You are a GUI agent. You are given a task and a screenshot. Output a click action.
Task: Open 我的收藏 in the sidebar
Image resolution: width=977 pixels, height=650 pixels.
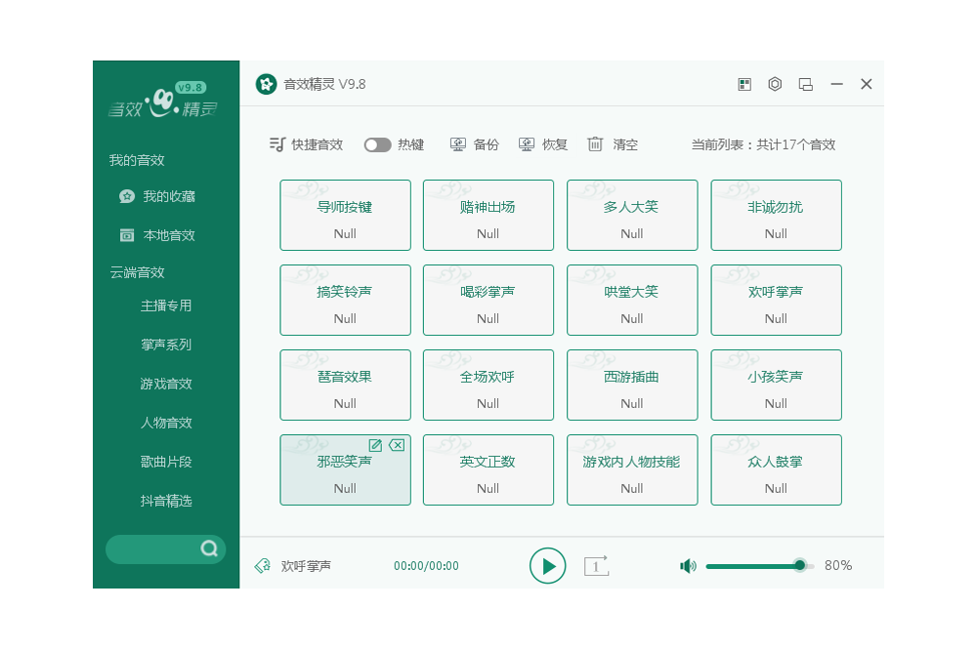tap(157, 197)
